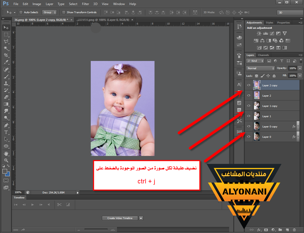304x233 pixels.
Task: Select the Zoom tool in toolbar
Action: tap(6, 160)
